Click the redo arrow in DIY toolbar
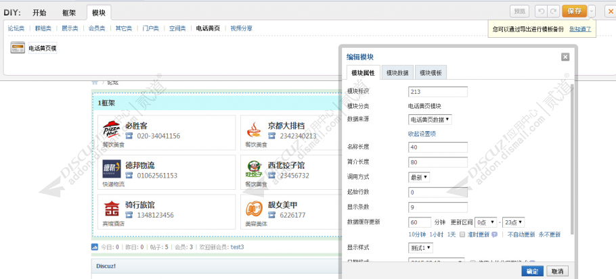 [x=553, y=11]
